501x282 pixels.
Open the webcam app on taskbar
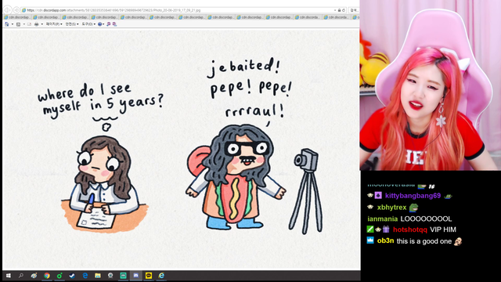[110, 275]
